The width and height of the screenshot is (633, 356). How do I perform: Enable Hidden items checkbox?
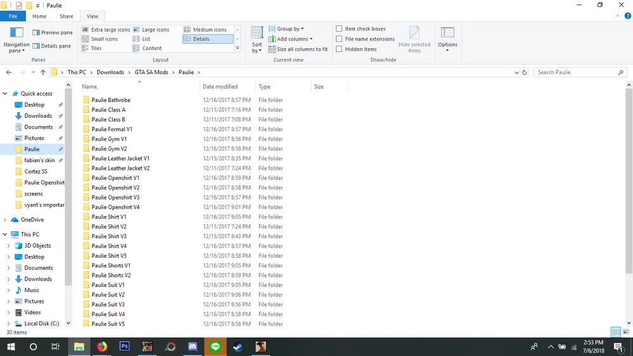point(339,49)
